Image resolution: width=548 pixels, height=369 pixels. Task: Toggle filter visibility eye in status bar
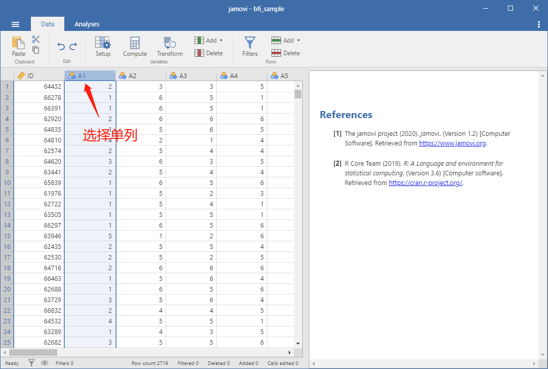[x=45, y=363]
